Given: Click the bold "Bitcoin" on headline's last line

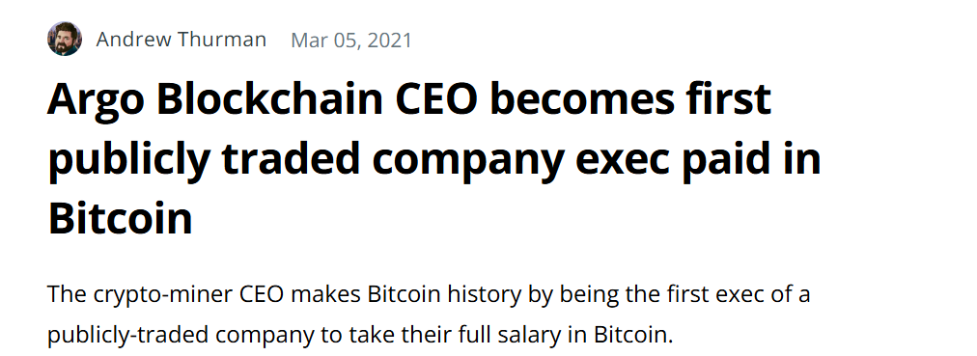Looking at the screenshot, I should [x=121, y=218].
